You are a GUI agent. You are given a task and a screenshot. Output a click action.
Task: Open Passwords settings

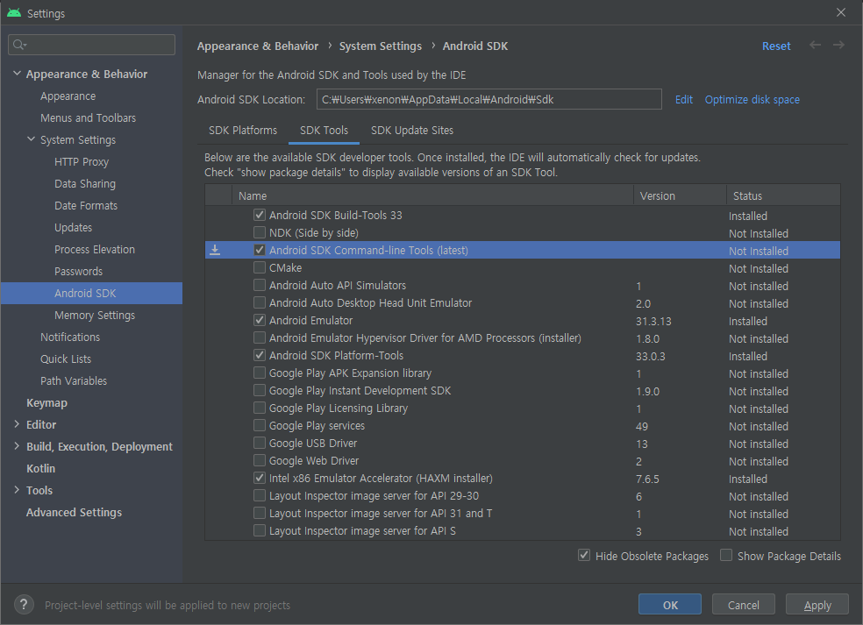click(78, 271)
